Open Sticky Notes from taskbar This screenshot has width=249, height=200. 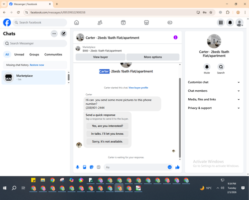pyautogui.click(x=33, y=180)
